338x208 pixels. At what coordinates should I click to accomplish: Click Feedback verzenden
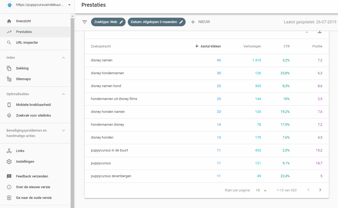tap(35, 176)
